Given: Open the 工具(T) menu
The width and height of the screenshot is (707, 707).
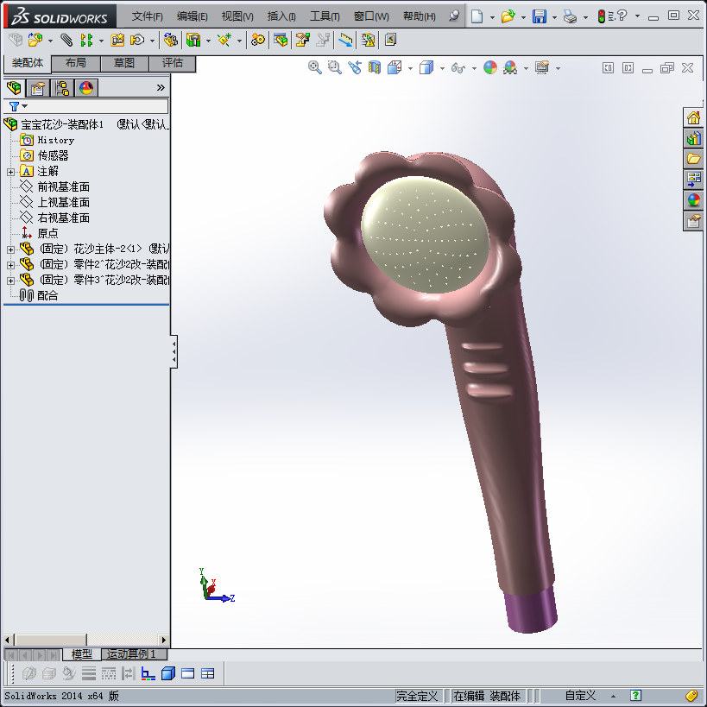Looking at the screenshot, I should 325,16.
